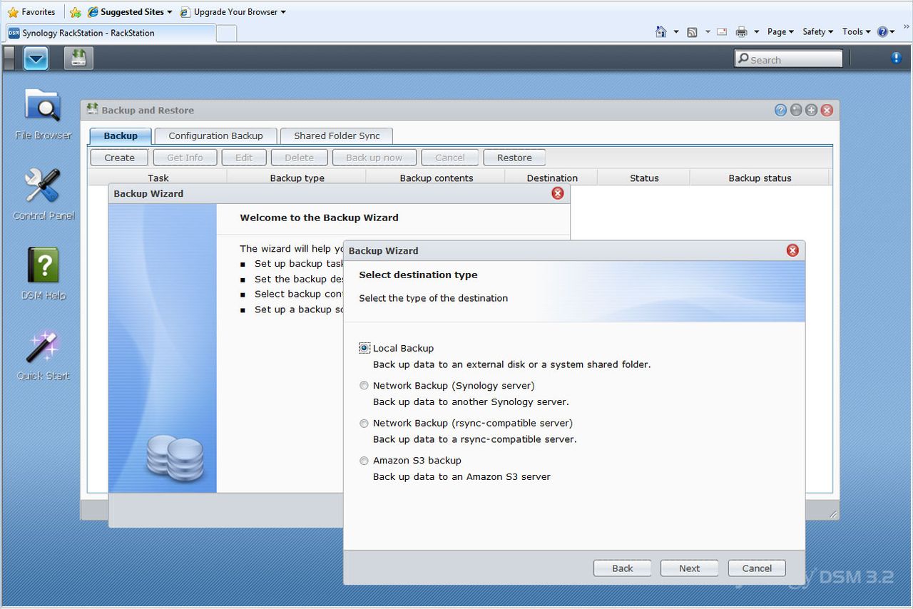This screenshot has height=609, width=913.
Task: Expand the RSS feeds dropdown arrow
Action: (x=707, y=32)
